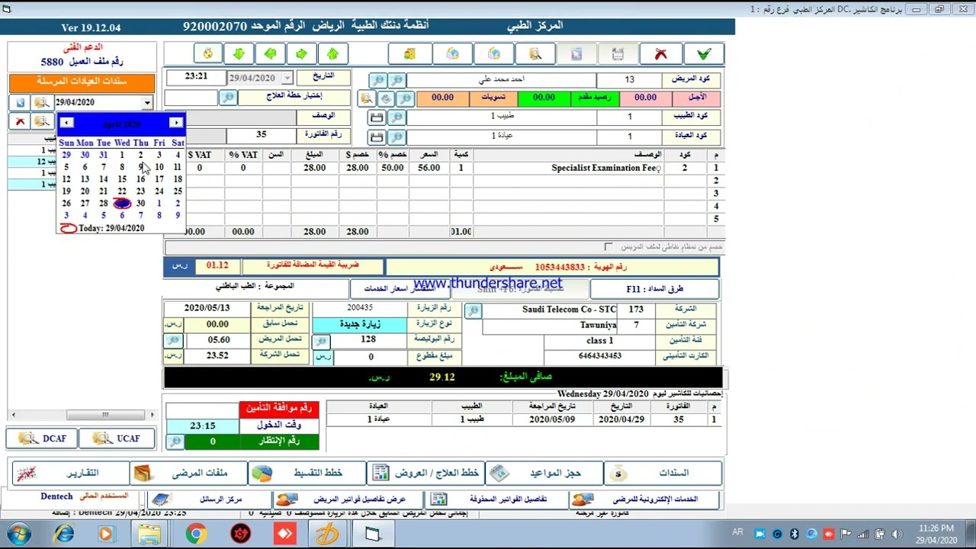The height and width of the screenshot is (549, 976).
Task: Click the grayed printer icon in toolbar
Action: [618, 54]
